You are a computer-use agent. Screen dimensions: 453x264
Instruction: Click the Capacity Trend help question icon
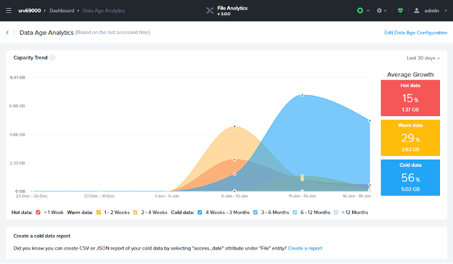(52, 58)
